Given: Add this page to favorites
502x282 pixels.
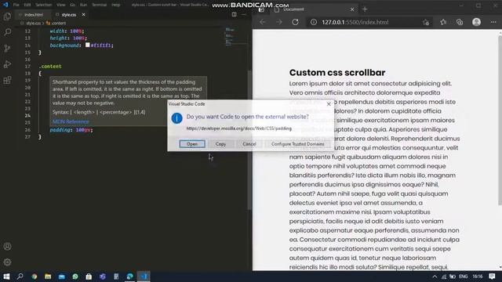Looking at the screenshot, I should tap(426, 22).
